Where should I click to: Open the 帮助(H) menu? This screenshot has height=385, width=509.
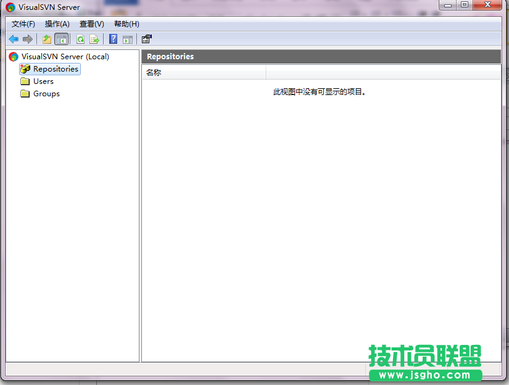point(126,23)
